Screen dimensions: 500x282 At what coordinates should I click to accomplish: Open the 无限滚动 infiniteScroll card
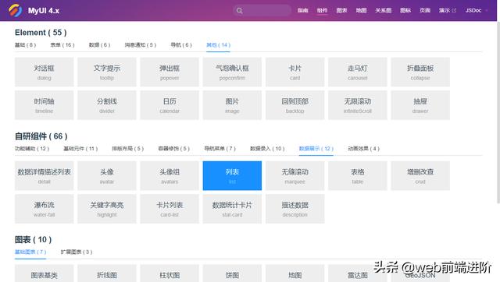pos(358,105)
